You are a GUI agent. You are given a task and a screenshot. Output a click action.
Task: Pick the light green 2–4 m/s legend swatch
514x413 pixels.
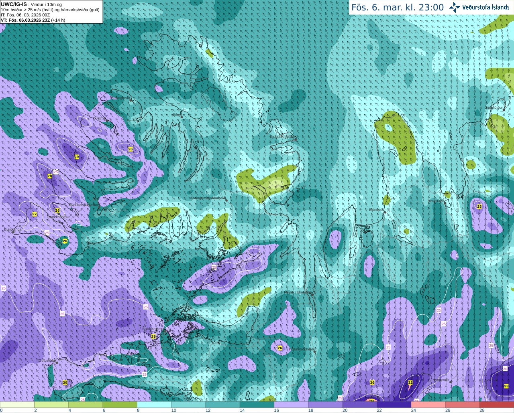click(x=51, y=404)
